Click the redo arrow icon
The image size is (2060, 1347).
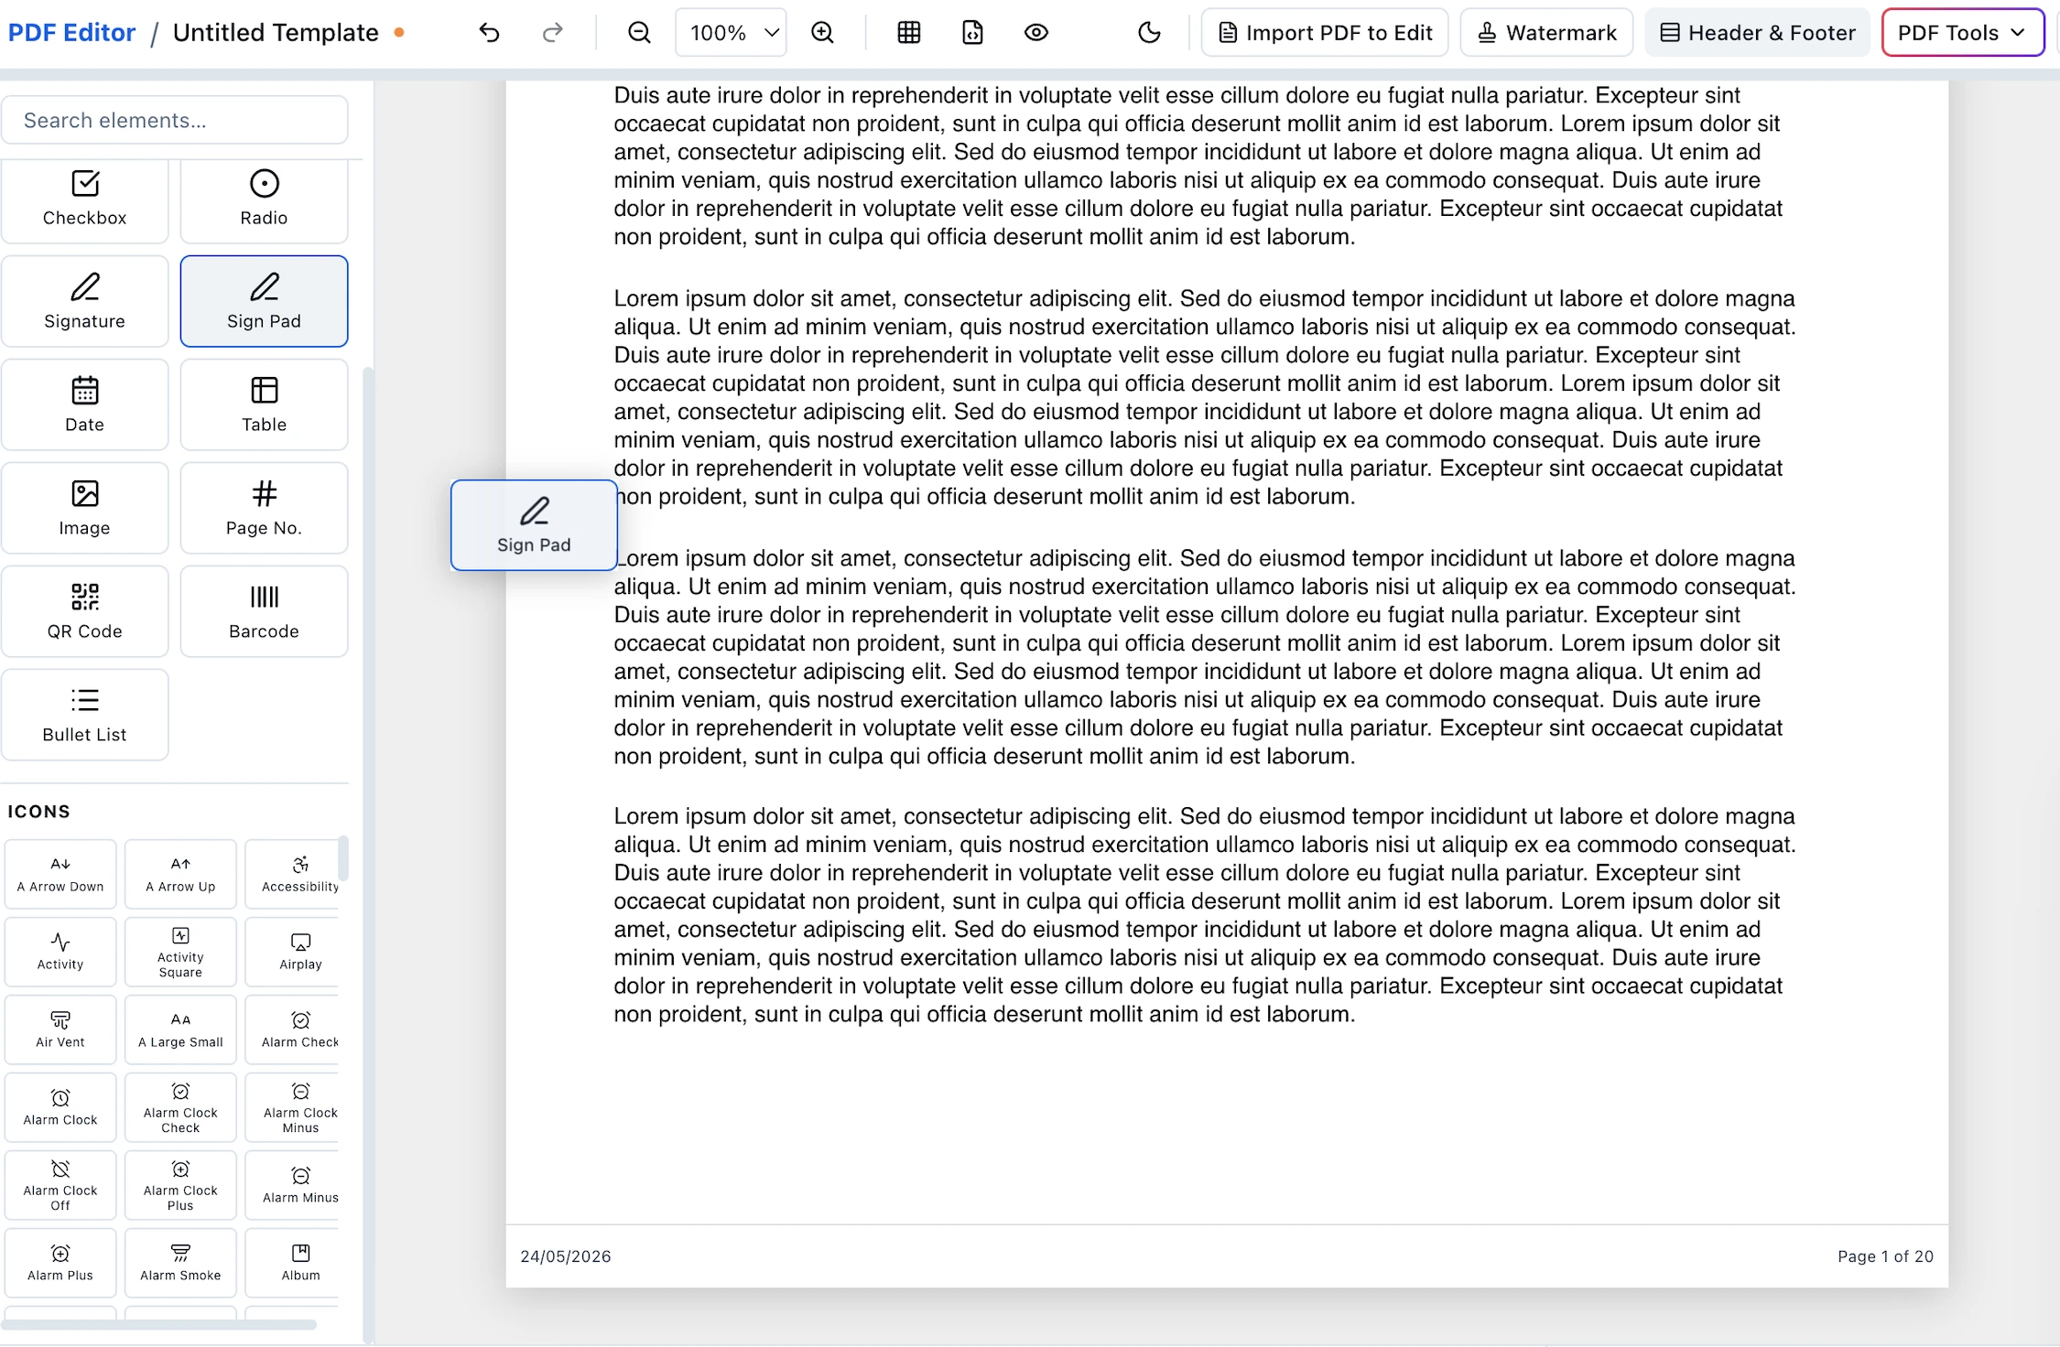pyautogui.click(x=552, y=33)
